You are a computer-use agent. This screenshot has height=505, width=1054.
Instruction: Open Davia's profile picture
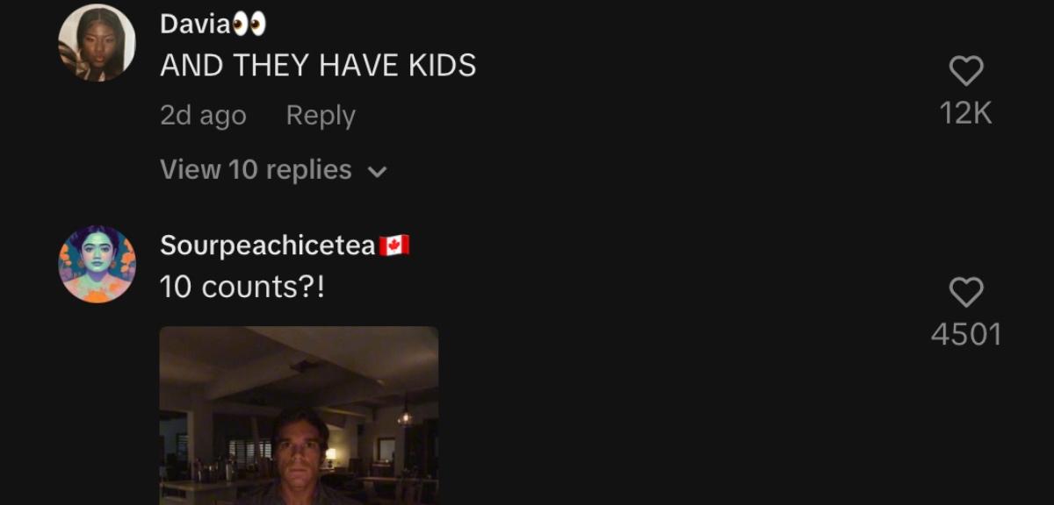(x=97, y=43)
